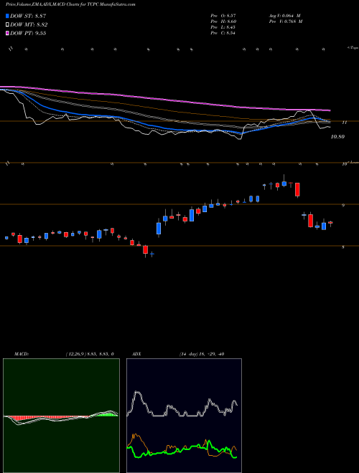Click the 'ADX' panel heading

click(x=137, y=354)
